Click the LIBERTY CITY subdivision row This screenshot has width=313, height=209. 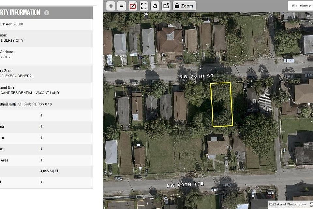pos(46,38)
